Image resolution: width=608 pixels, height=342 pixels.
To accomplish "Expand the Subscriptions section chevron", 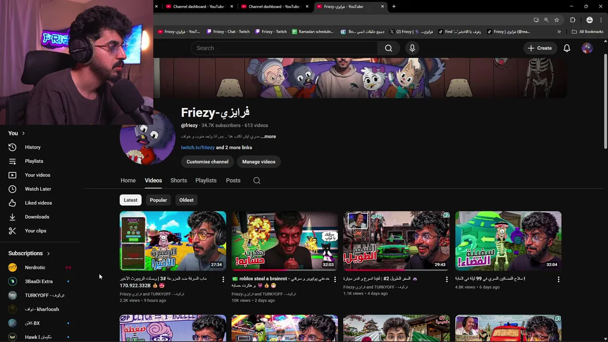I will coord(48,254).
